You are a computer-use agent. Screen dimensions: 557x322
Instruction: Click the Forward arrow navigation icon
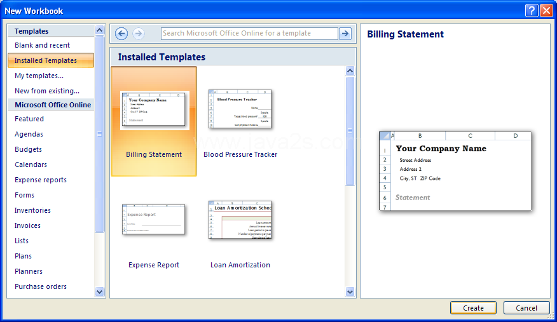[139, 34]
